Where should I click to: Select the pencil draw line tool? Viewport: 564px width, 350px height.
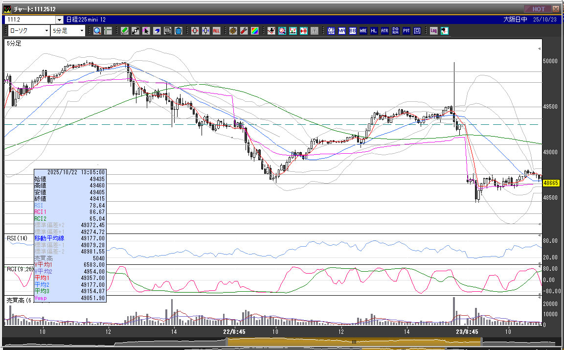coord(124,31)
